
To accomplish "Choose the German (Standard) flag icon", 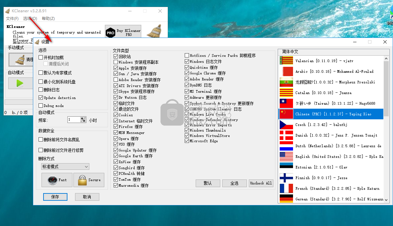I will (x=286, y=199).
